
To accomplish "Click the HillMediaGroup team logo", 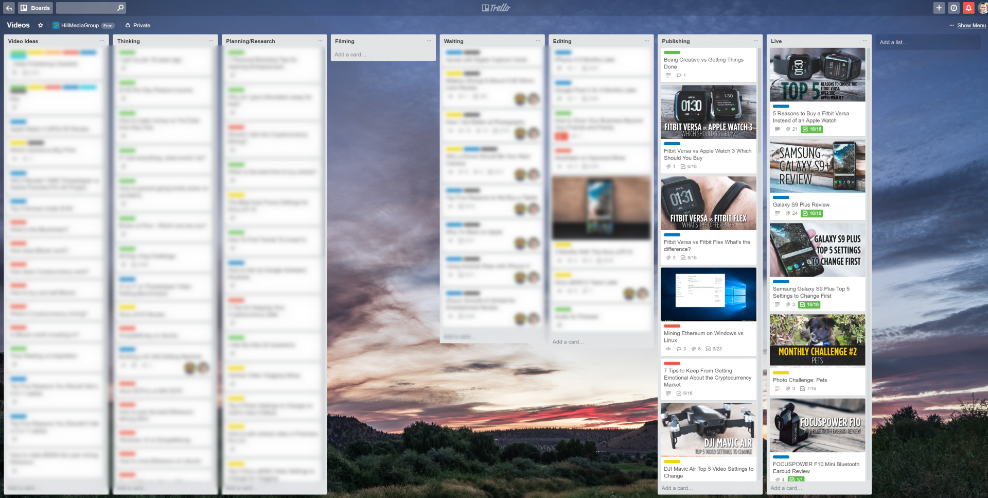I will tap(56, 25).
